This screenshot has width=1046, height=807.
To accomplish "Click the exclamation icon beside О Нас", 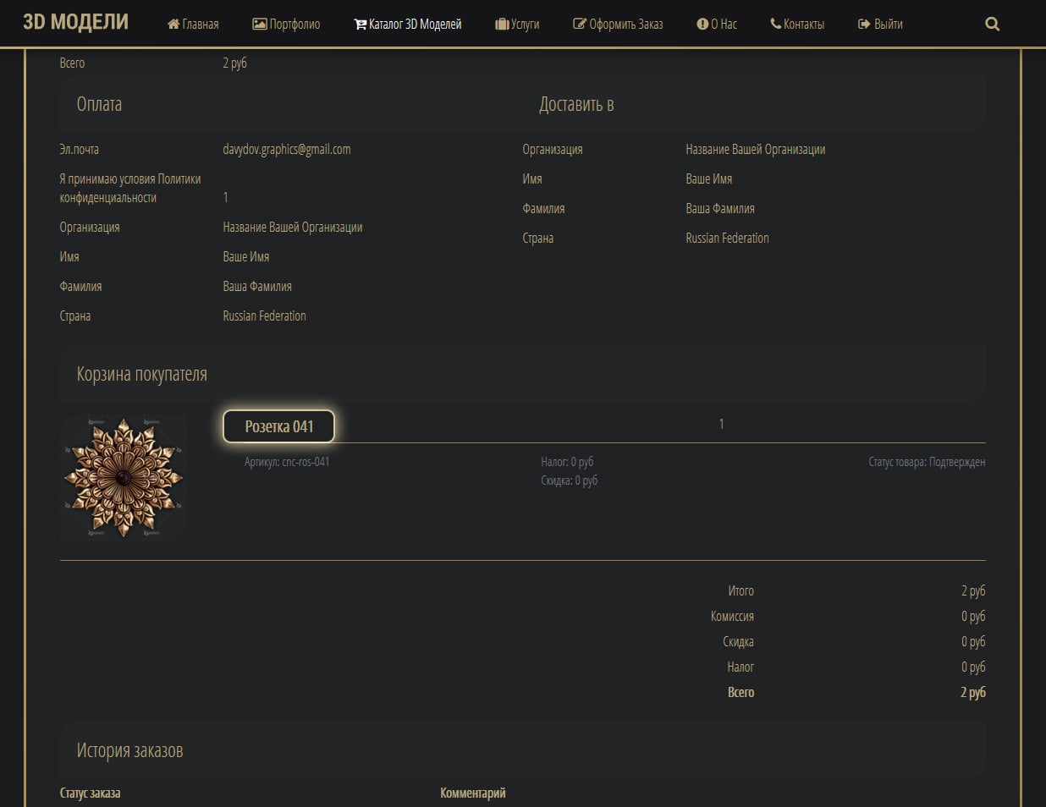I will tap(702, 25).
